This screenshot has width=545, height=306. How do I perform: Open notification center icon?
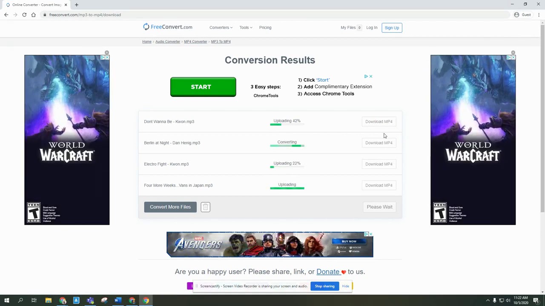536,300
